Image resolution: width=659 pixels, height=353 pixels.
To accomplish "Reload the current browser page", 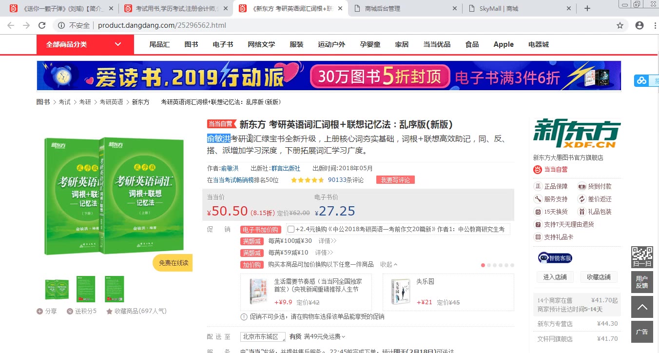I will tap(42, 25).
